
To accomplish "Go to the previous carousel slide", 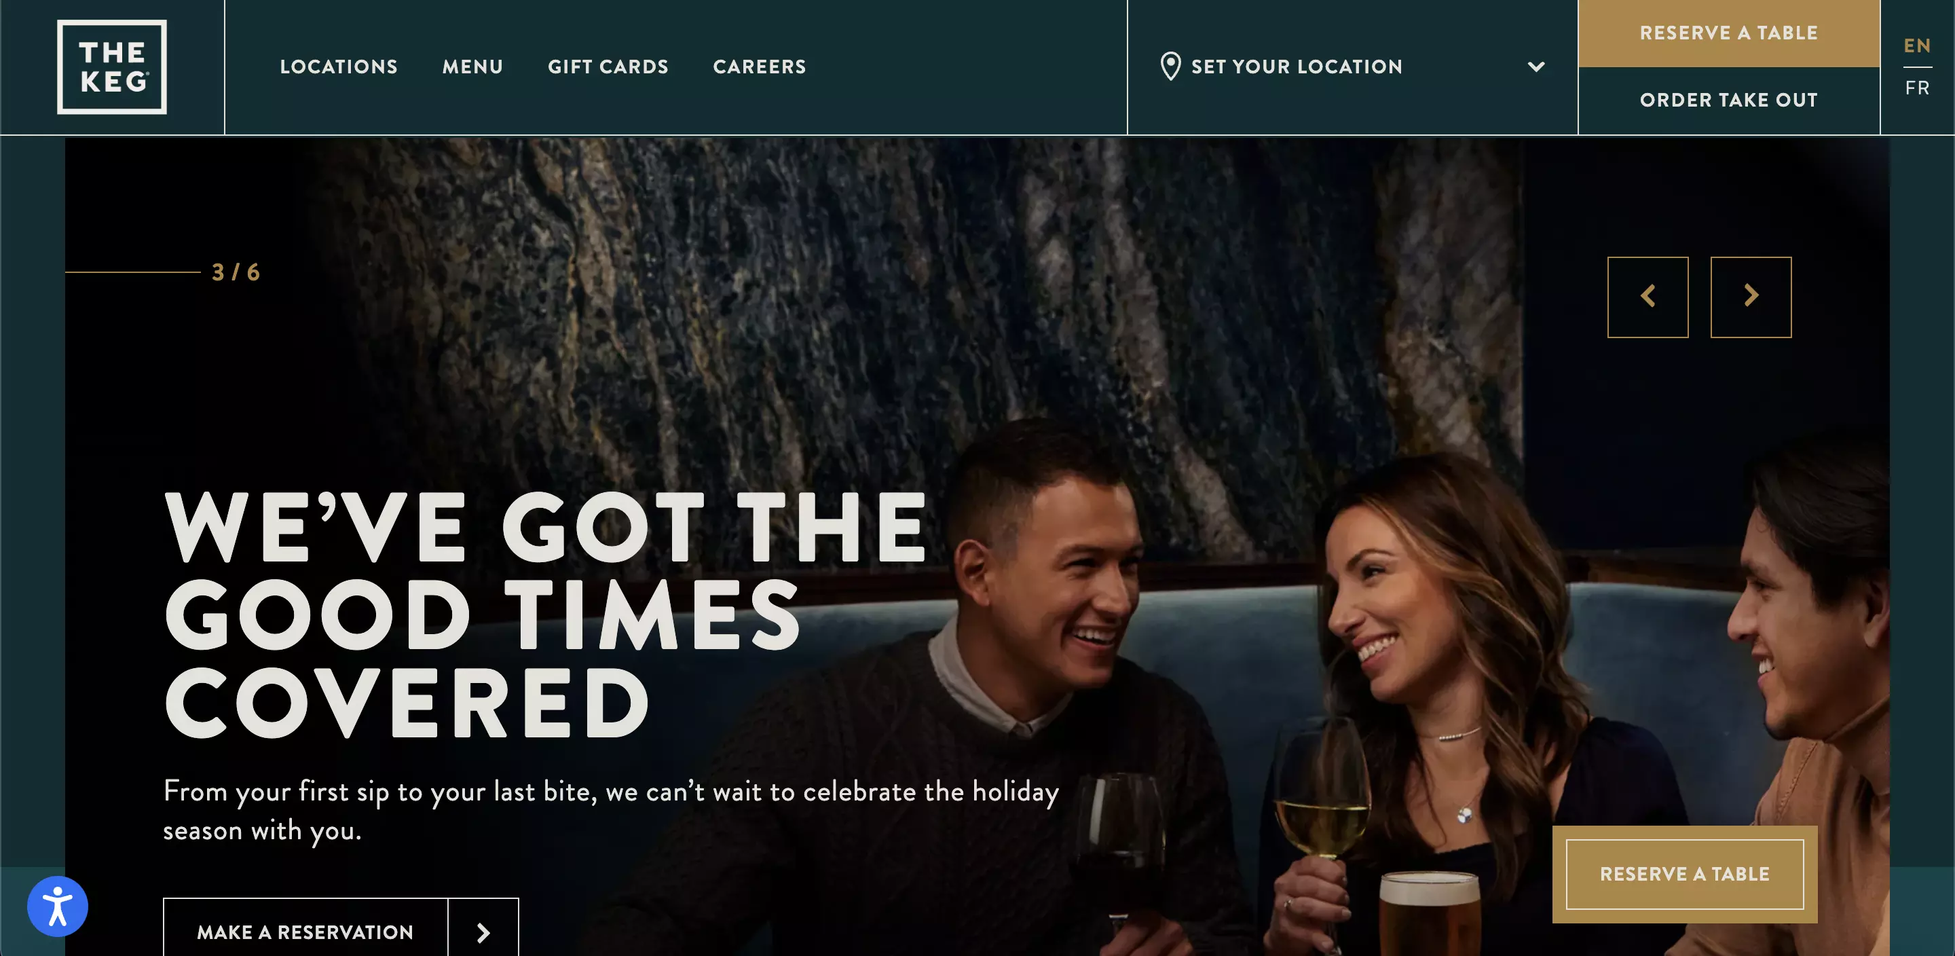I will pos(1647,297).
